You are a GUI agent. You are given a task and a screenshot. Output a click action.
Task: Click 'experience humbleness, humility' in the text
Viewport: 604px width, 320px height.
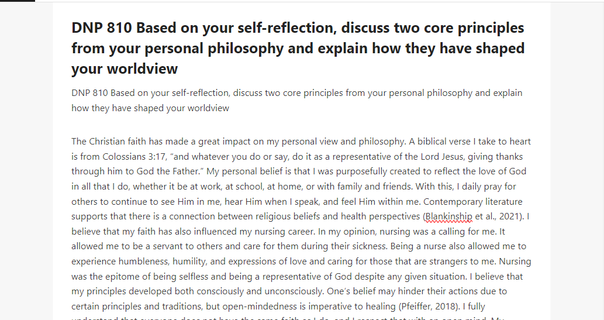[139, 261]
